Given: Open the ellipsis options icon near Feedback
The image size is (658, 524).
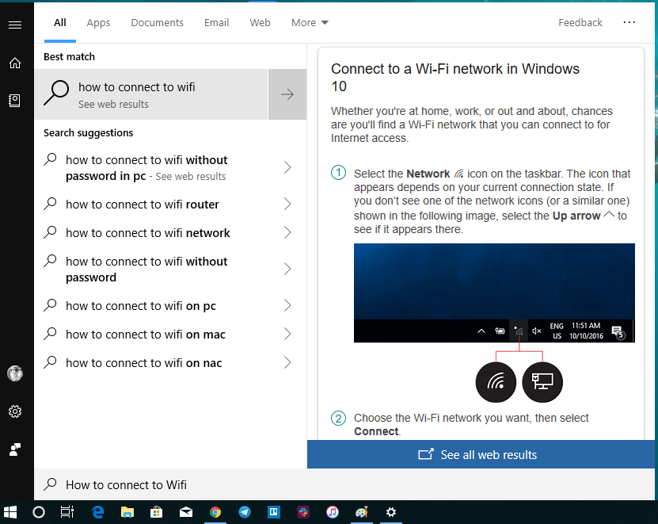Looking at the screenshot, I should (x=629, y=22).
